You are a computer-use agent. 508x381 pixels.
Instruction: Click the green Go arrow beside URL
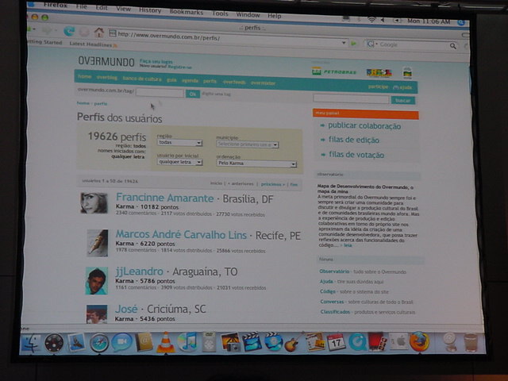click(353, 44)
